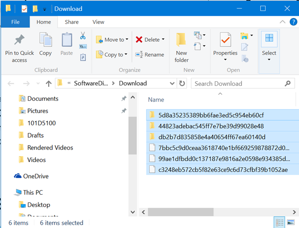Click New folder icon in title bar quick access

click(35, 9)
